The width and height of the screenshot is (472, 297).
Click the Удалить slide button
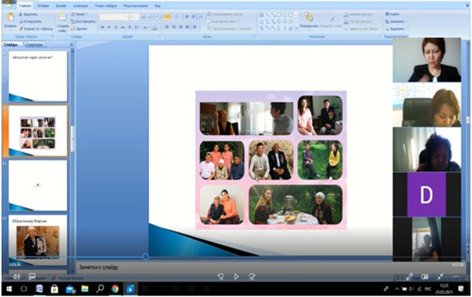pos(79,28)
